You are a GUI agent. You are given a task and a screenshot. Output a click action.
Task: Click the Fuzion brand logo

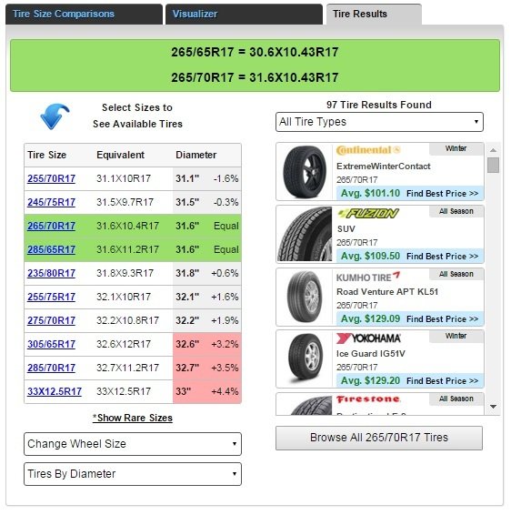[x=368, y=213]
